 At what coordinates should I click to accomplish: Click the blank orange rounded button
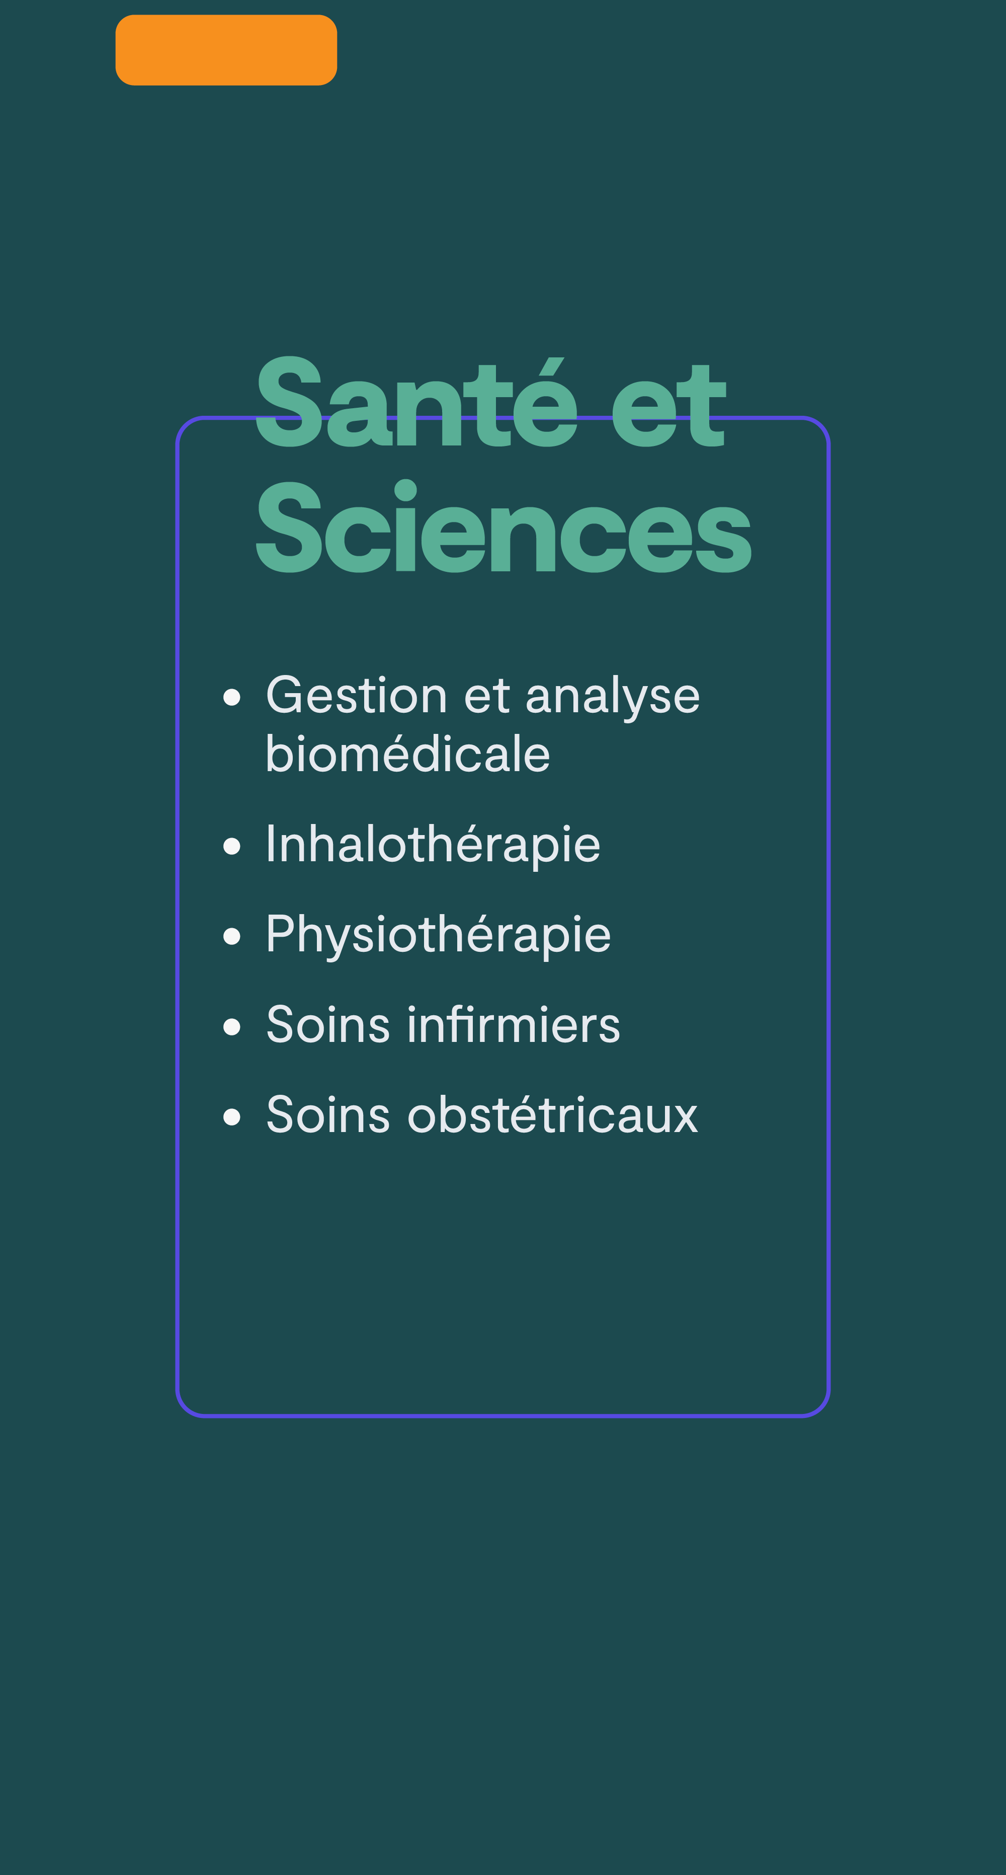(226, 50)
